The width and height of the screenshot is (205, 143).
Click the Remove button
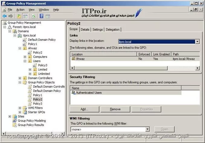point(115,109)
